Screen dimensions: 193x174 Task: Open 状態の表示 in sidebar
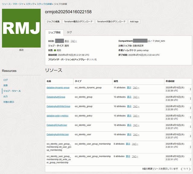click(x=9, y=102)
